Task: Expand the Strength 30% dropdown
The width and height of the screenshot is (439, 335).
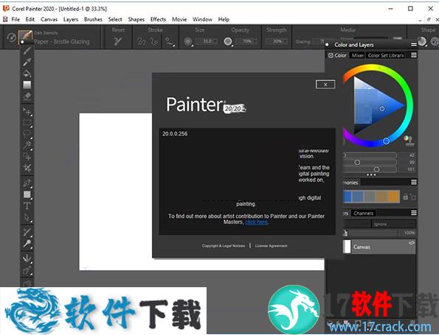Action: pyautogui.click(x=285, y=41)
